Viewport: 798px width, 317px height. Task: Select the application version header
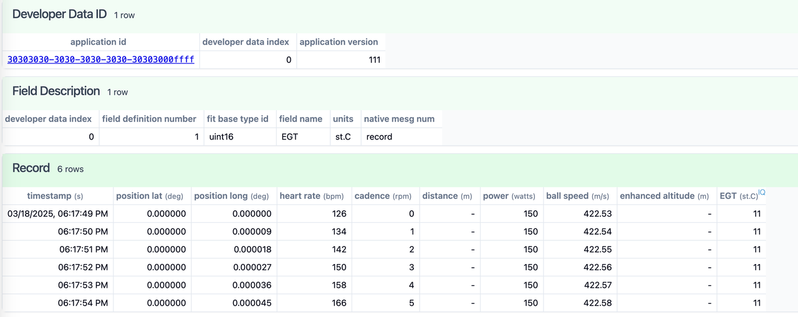(339, 42)
